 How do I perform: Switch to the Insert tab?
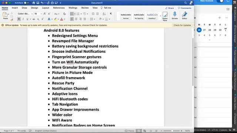pyautogui.click(x=15, y=8)
